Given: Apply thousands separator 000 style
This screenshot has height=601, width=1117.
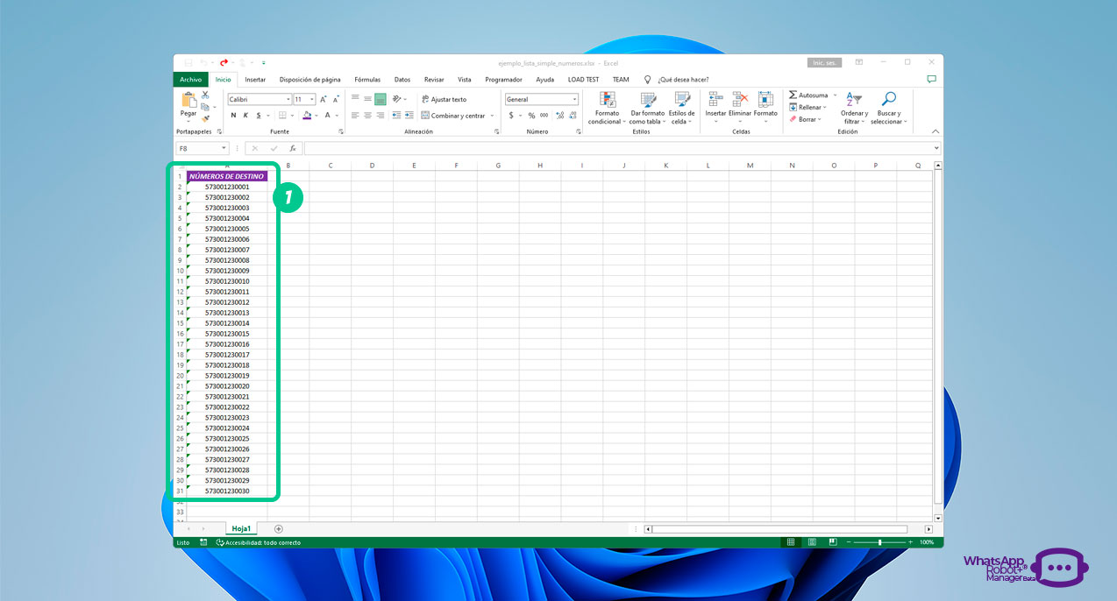Looking at the screenshot, I should point(544,116).
